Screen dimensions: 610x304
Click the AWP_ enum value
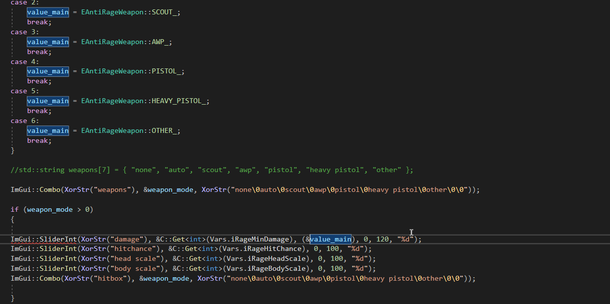click(162, 42)
